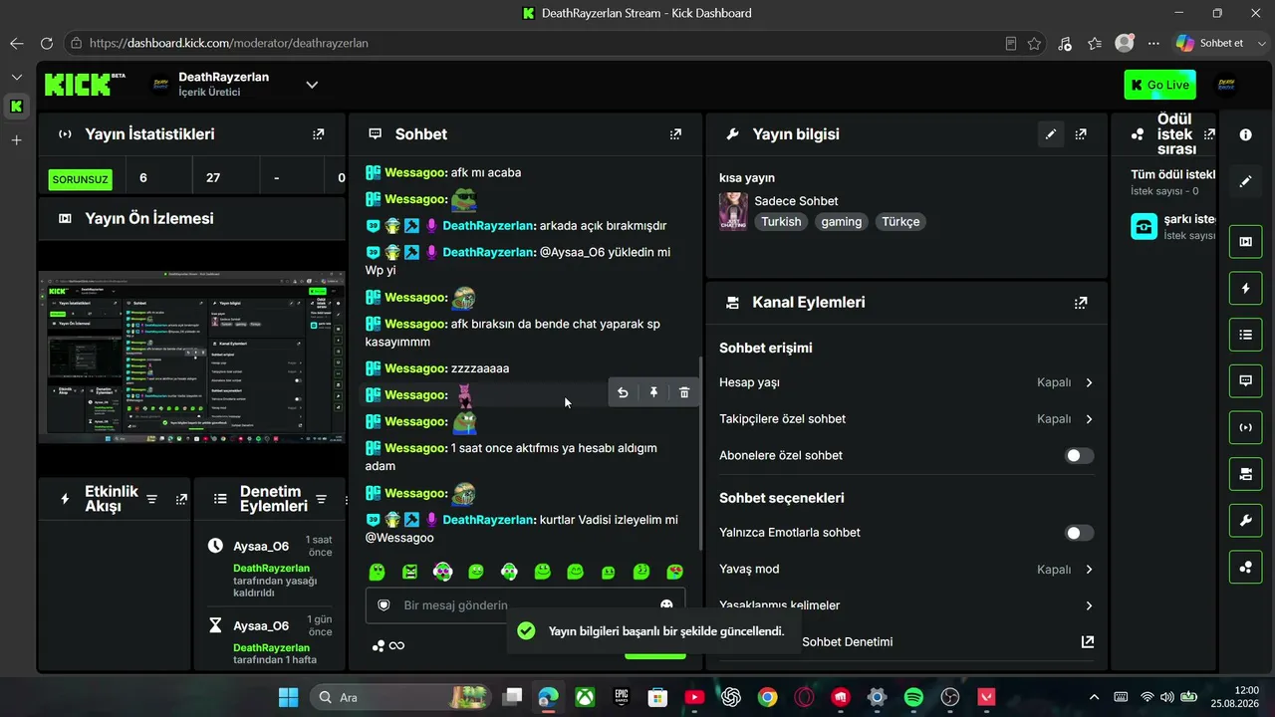Open Denetim Eylemleri filter settings

click(321, 499)
